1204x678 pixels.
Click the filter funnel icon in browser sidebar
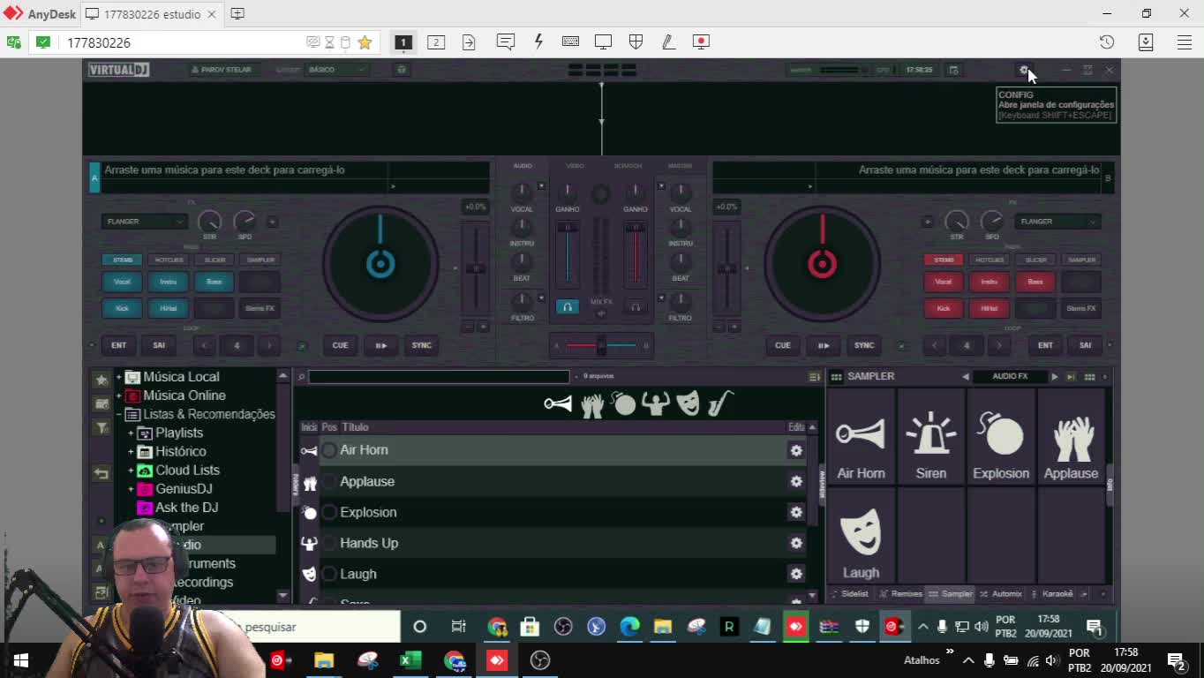[x=102, y=427]
